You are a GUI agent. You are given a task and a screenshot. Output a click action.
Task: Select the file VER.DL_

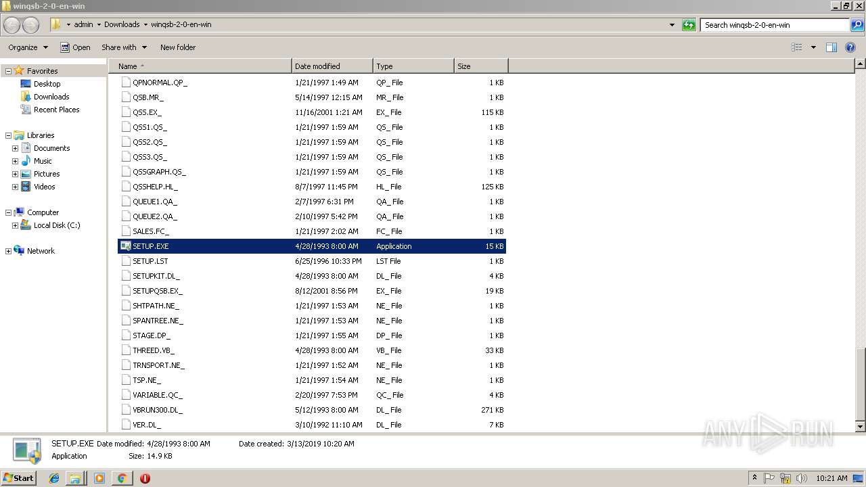312,425
